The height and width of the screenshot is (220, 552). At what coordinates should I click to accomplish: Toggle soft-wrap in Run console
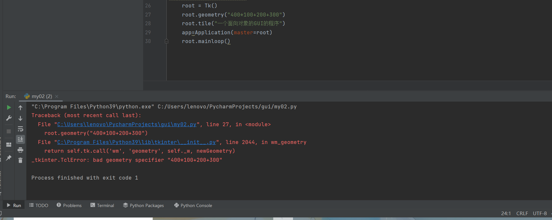pos(20,129)
